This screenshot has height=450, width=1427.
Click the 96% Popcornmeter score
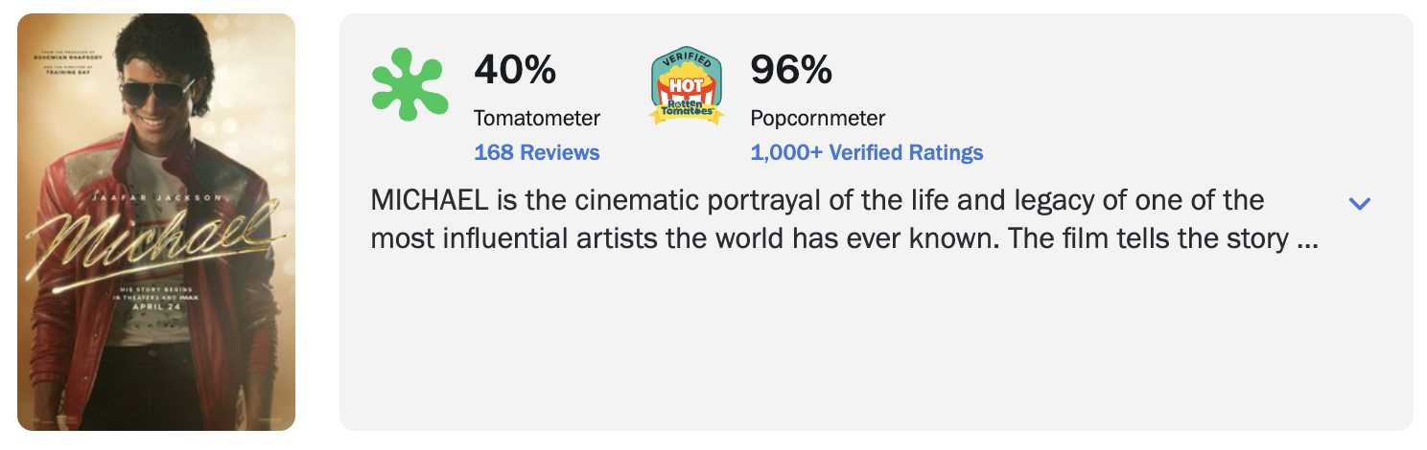[790, 69]
